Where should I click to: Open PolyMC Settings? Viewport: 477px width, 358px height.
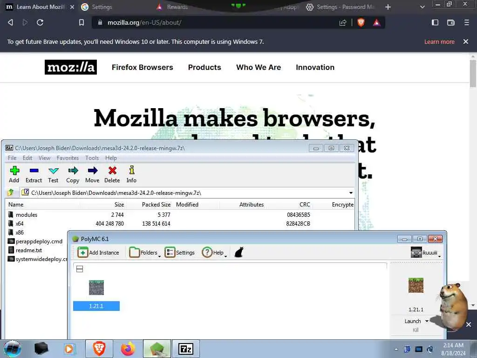pos(180,252)
